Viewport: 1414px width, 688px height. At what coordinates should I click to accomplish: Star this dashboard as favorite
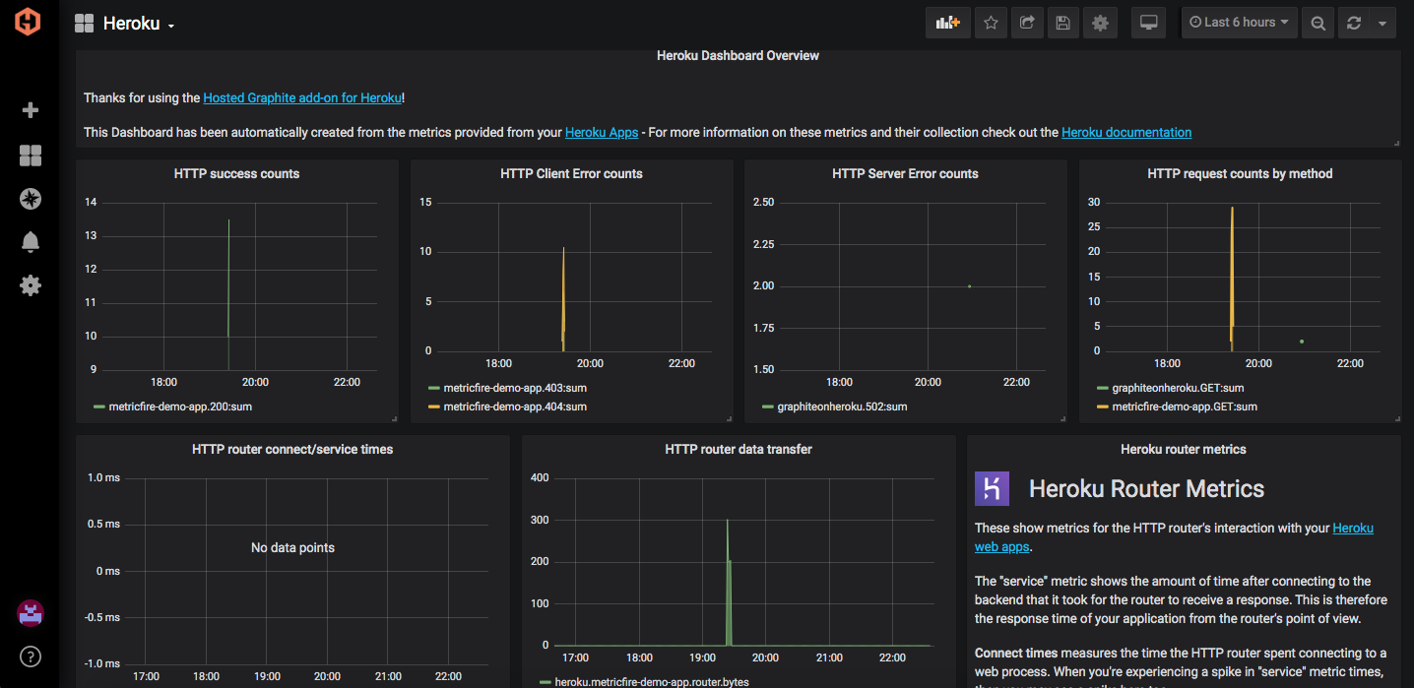(992, 23)
